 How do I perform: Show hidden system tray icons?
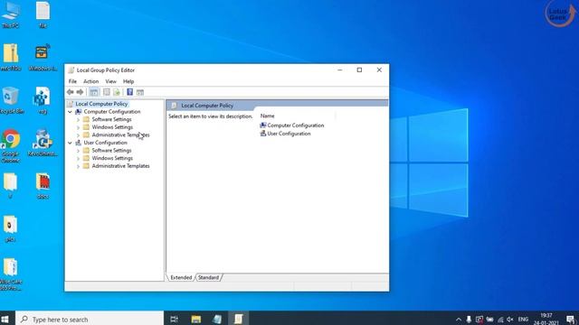[459, 320]
